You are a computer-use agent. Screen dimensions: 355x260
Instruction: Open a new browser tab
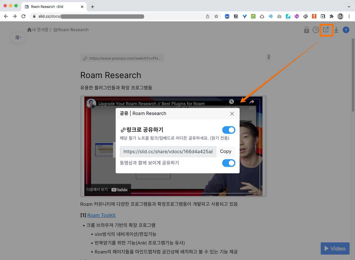92,7
